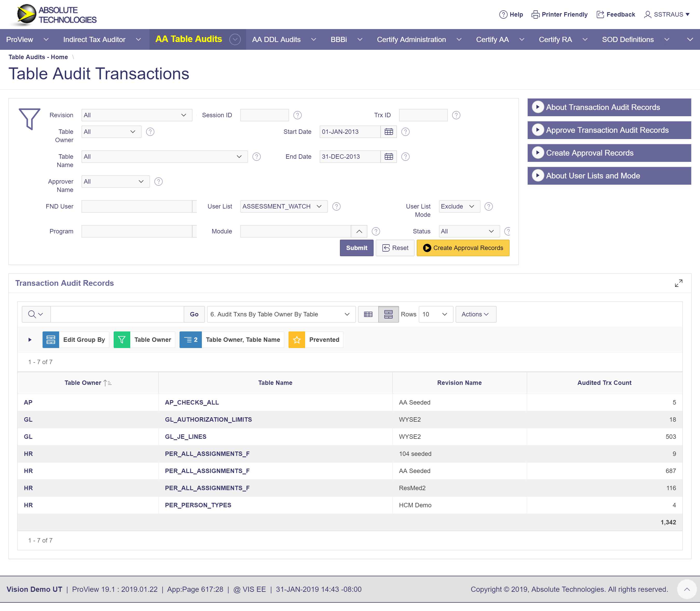Click the FND User input field
This screenshot has height=611, width=700.
136,206
